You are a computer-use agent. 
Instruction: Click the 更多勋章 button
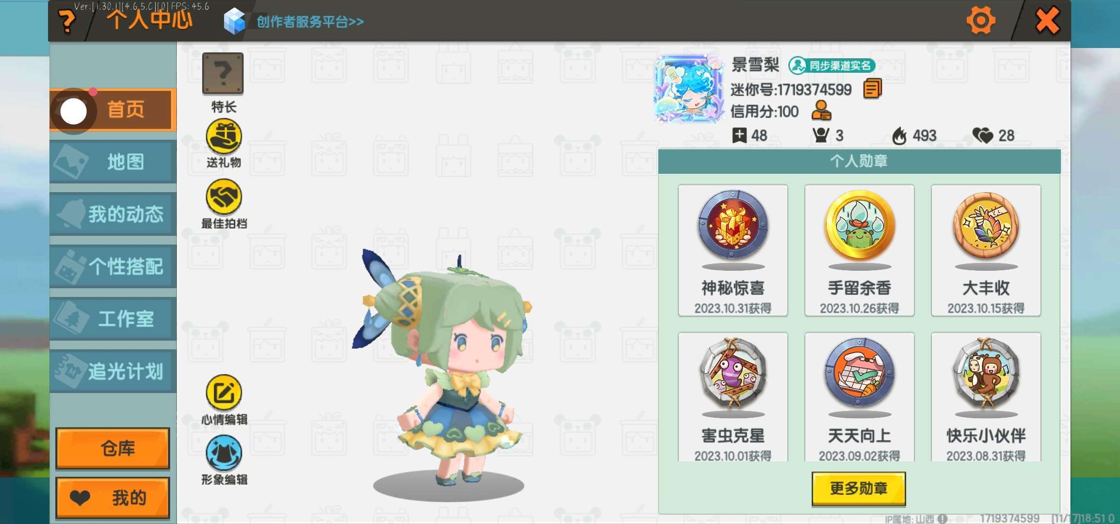tap(859, 488)
